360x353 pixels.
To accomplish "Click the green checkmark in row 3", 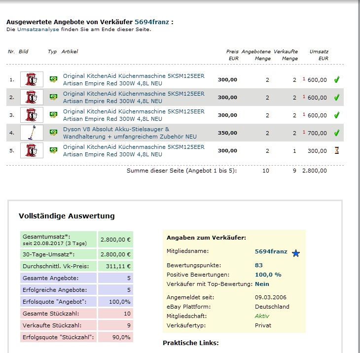I will click(x=337, y=115).
